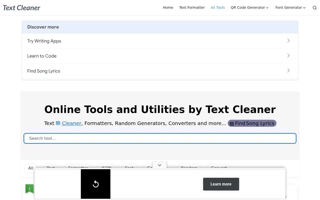Click the replay icon in the ad banner
This screenshot has height=200, width=320.
pyautogui.click(x=95, y=184)
